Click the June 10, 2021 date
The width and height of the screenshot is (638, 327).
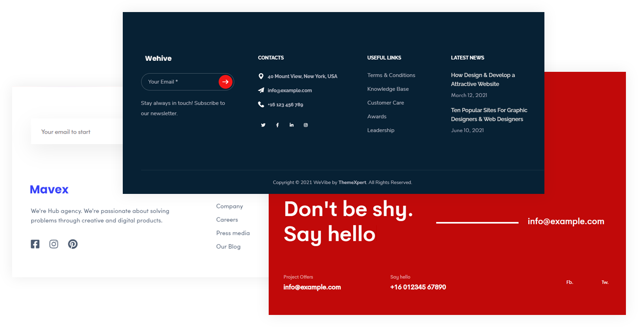(467, 130)
